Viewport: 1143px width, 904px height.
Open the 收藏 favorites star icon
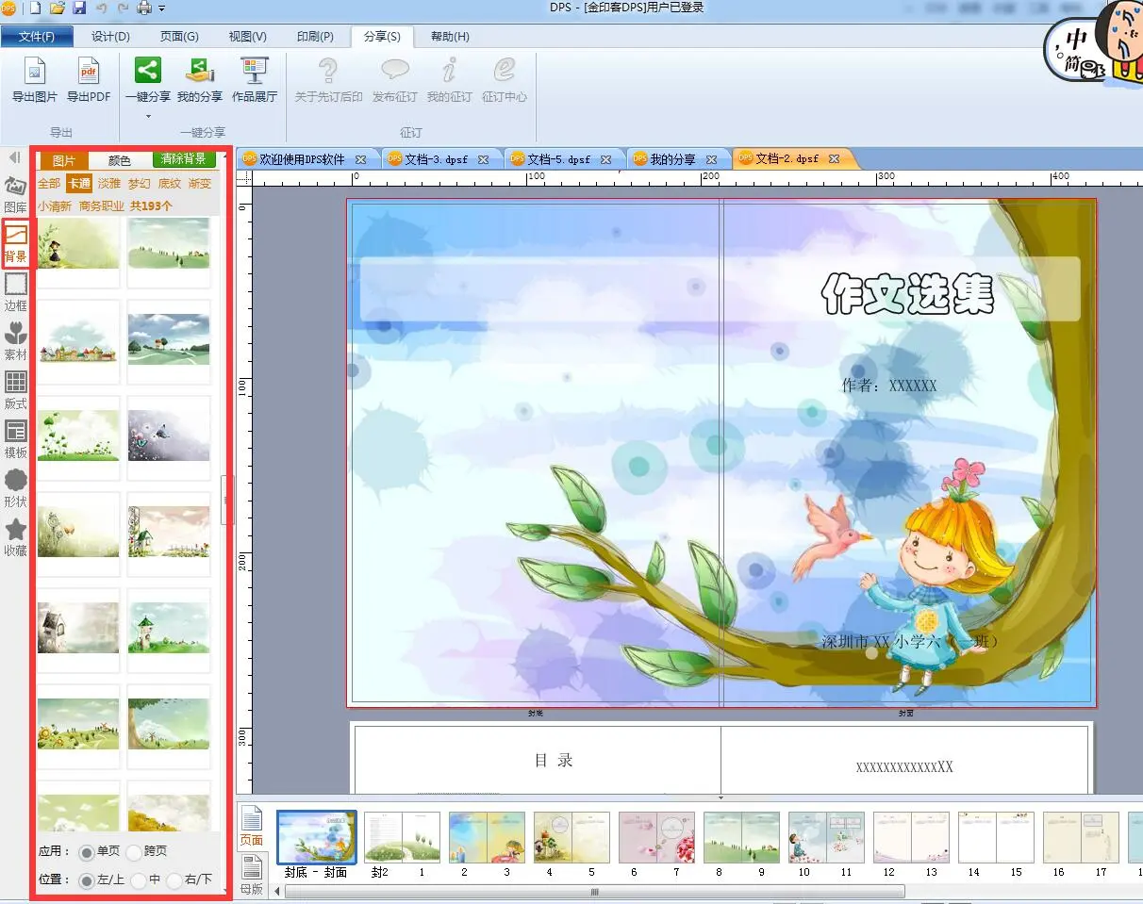coord(16,530)
